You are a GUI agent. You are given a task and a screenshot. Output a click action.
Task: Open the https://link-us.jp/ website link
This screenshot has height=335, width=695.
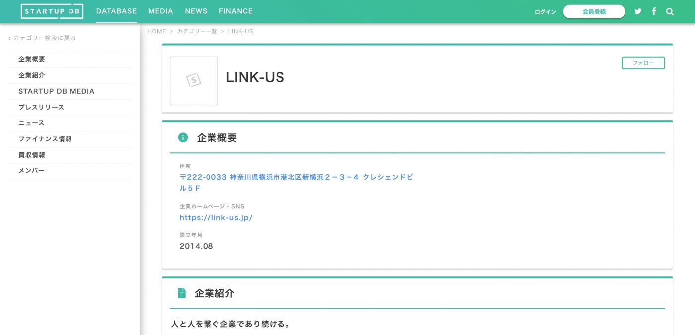pos(216,217)
